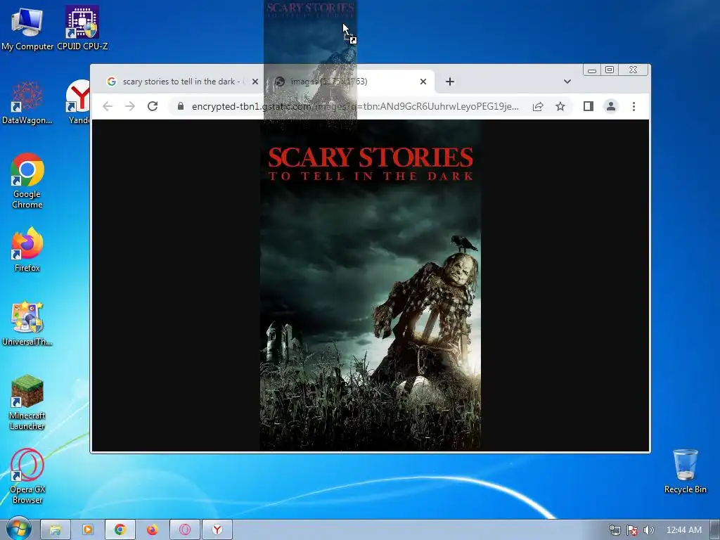Open the Recycle Bin

coord(685,471)
